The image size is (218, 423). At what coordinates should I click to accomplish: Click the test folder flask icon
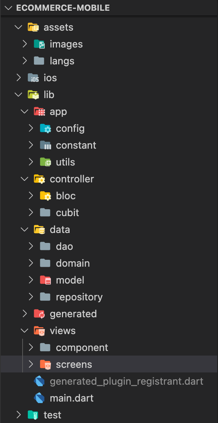click(x=33, y=415)
